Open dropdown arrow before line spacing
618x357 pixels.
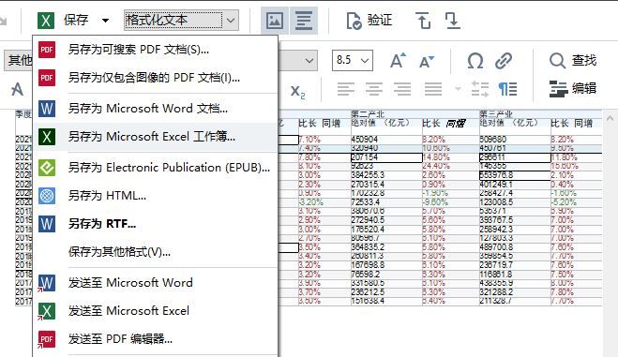(458, 89)
